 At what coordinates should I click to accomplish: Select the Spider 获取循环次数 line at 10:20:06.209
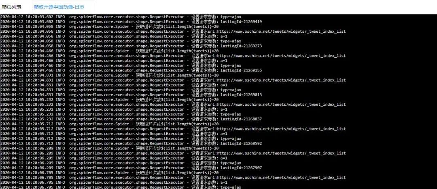(109, 148)
